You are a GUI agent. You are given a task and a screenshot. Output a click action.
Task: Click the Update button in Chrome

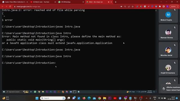pos(174,6)
